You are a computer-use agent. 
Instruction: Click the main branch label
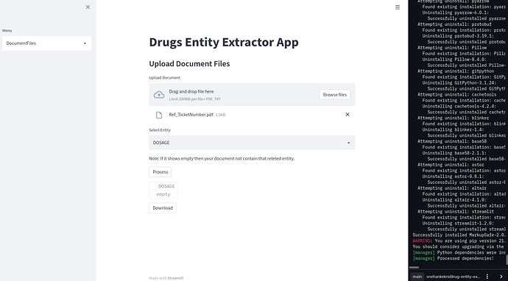coord(417,277)
